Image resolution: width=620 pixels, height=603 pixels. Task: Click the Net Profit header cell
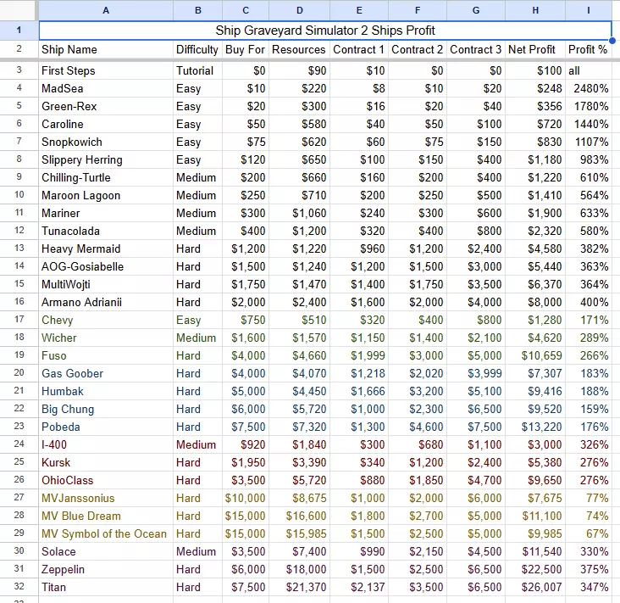tap(531, 50)
